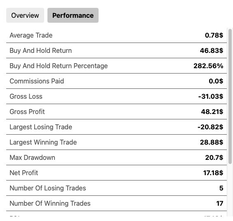The height and width of the screenshot is (221, 233).
Task: Click the Net Profit label
Action: coord(24,173)
